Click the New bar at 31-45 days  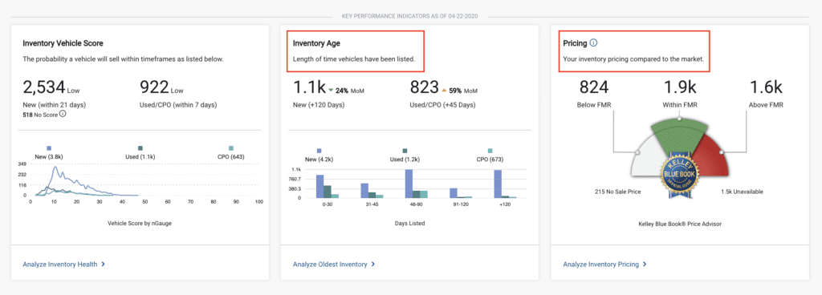coord(364,191)
